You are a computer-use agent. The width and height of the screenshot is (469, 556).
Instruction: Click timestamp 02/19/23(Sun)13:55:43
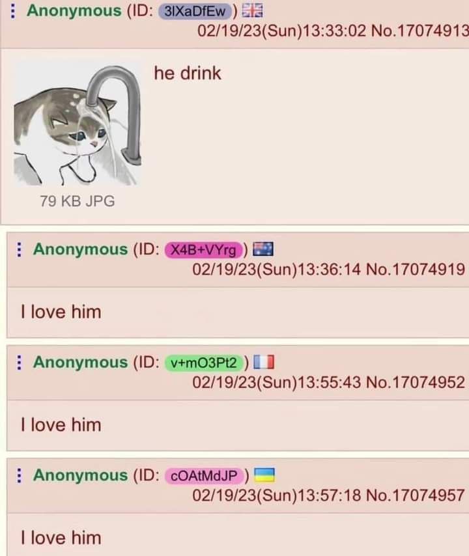click(276, 383)
